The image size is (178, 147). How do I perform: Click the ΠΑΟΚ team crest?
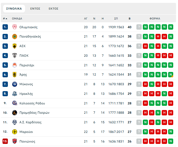(15, 56)
